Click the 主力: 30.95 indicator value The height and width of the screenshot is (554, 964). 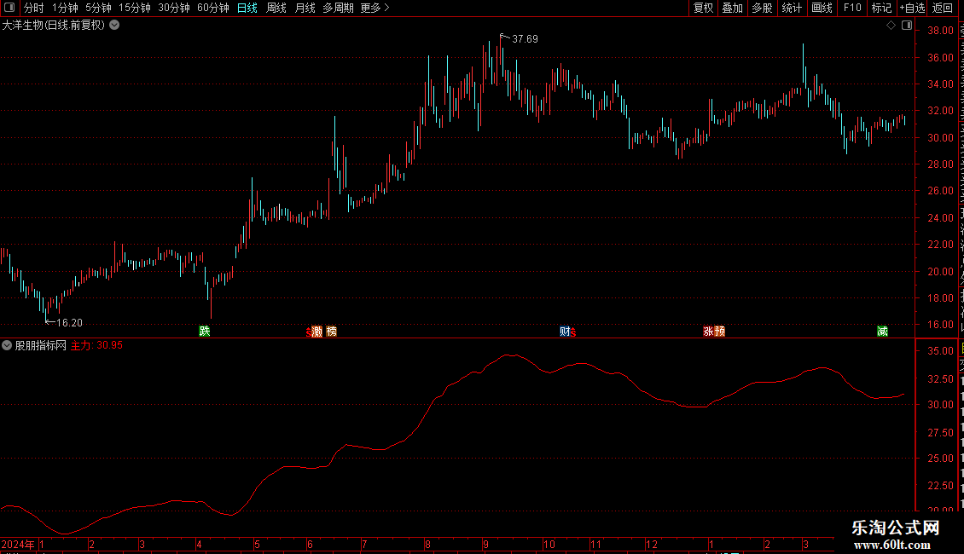(x=96, y=345)
